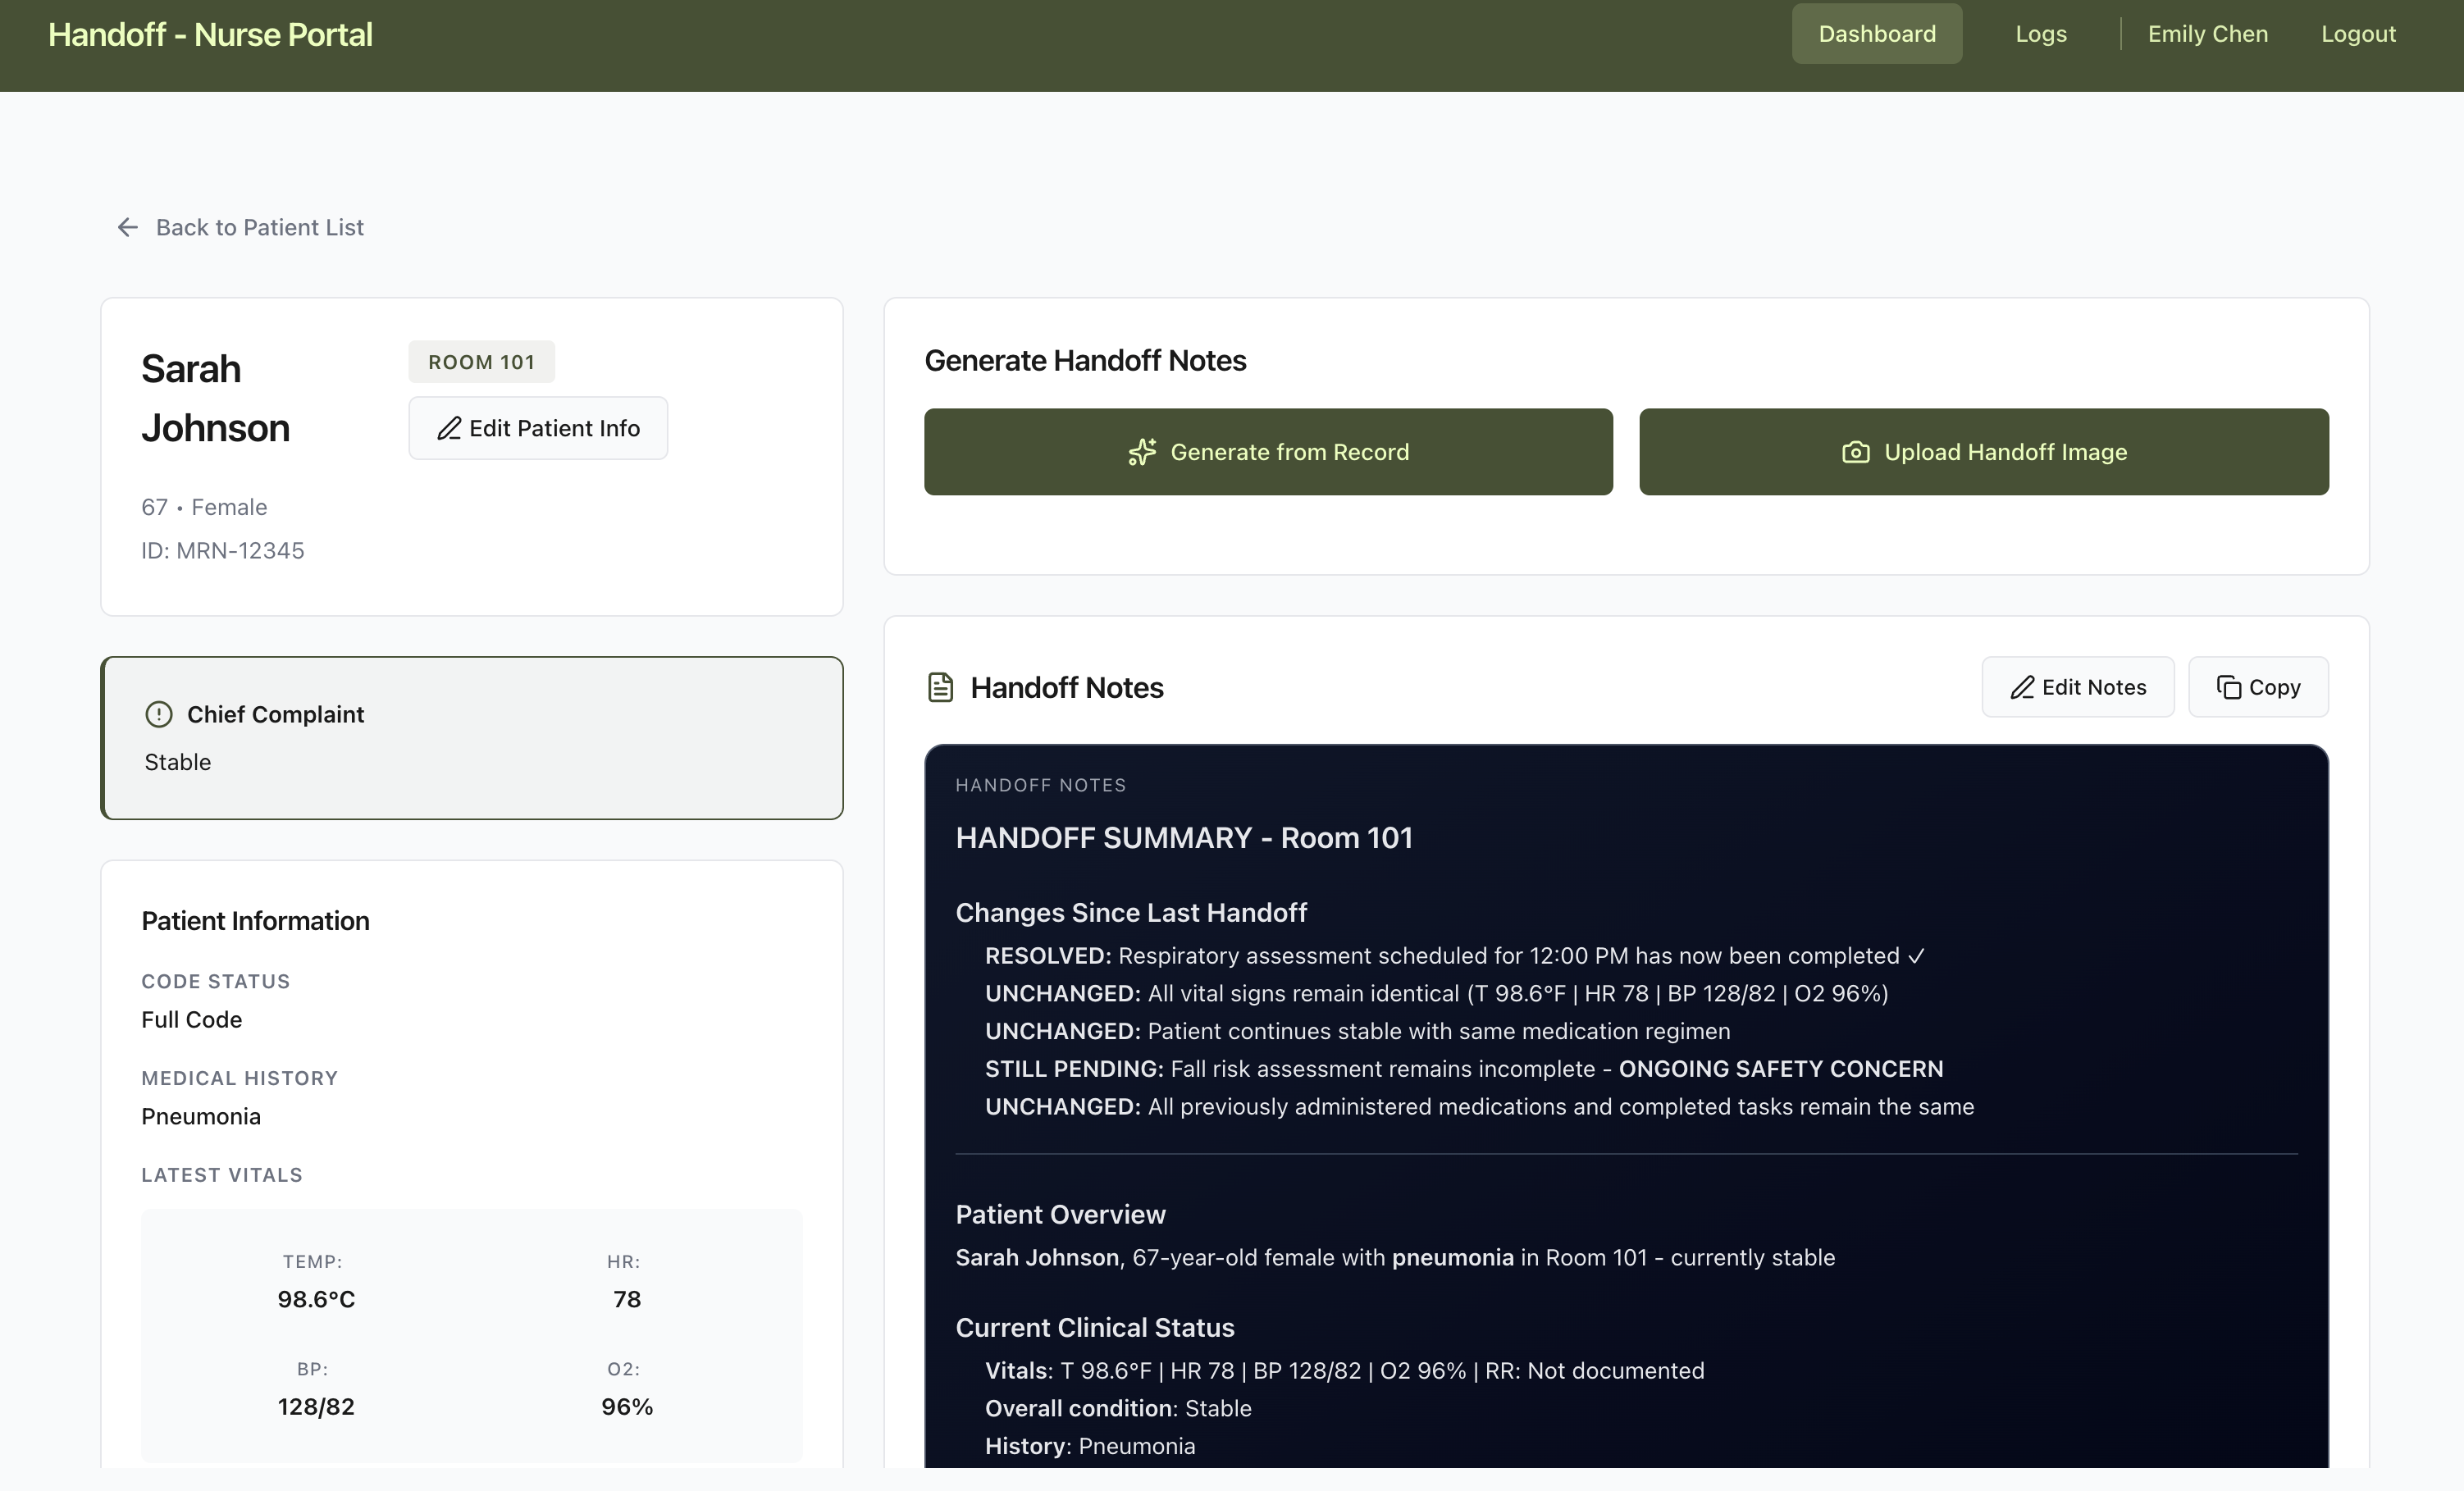Log out using the Logout link
Image resolution: width=2464 pixels, height=1491 pixels.
click(x=2357, y=34)
